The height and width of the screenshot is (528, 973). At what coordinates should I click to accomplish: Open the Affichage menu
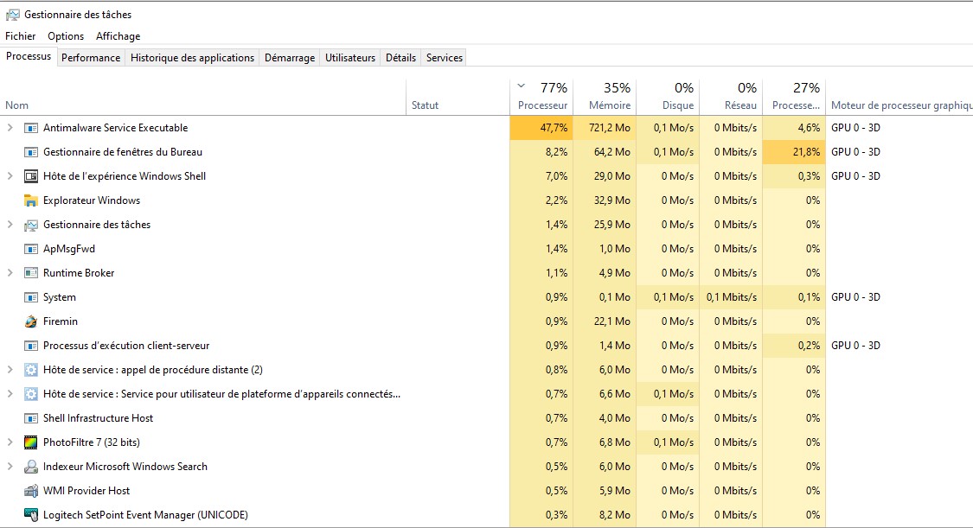tap(118, 36)
